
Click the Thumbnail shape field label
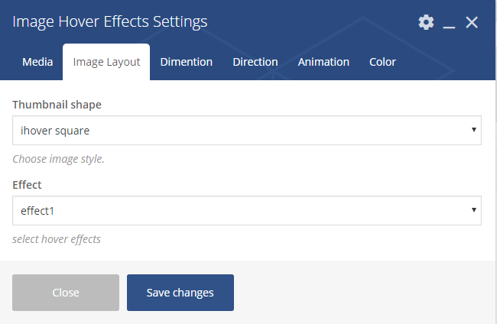point(57,104)
